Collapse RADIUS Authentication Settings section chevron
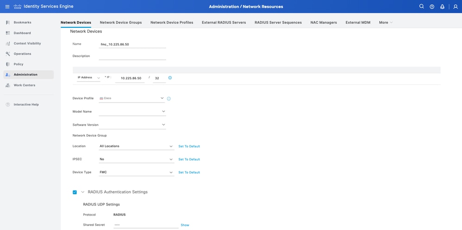 (83, 192)
